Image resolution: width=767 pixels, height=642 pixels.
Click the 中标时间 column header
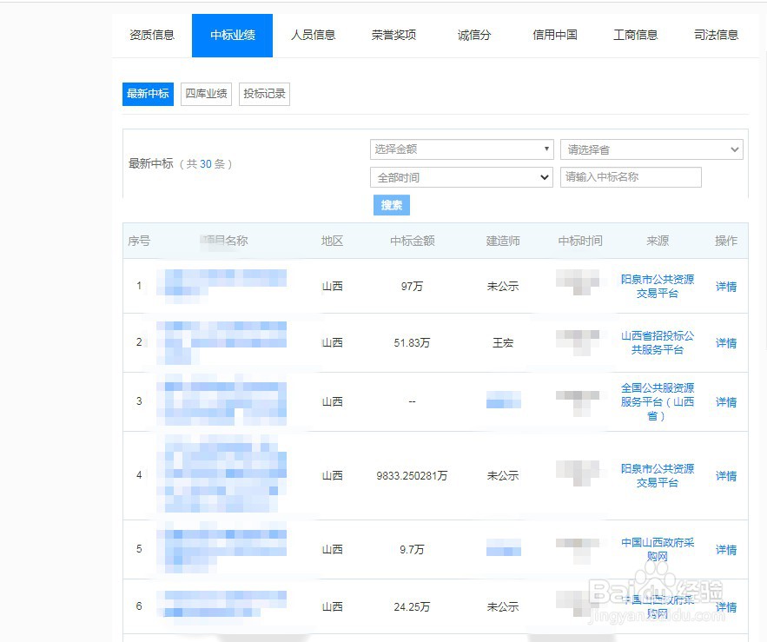pyautogui.click(x=580, y=241)
